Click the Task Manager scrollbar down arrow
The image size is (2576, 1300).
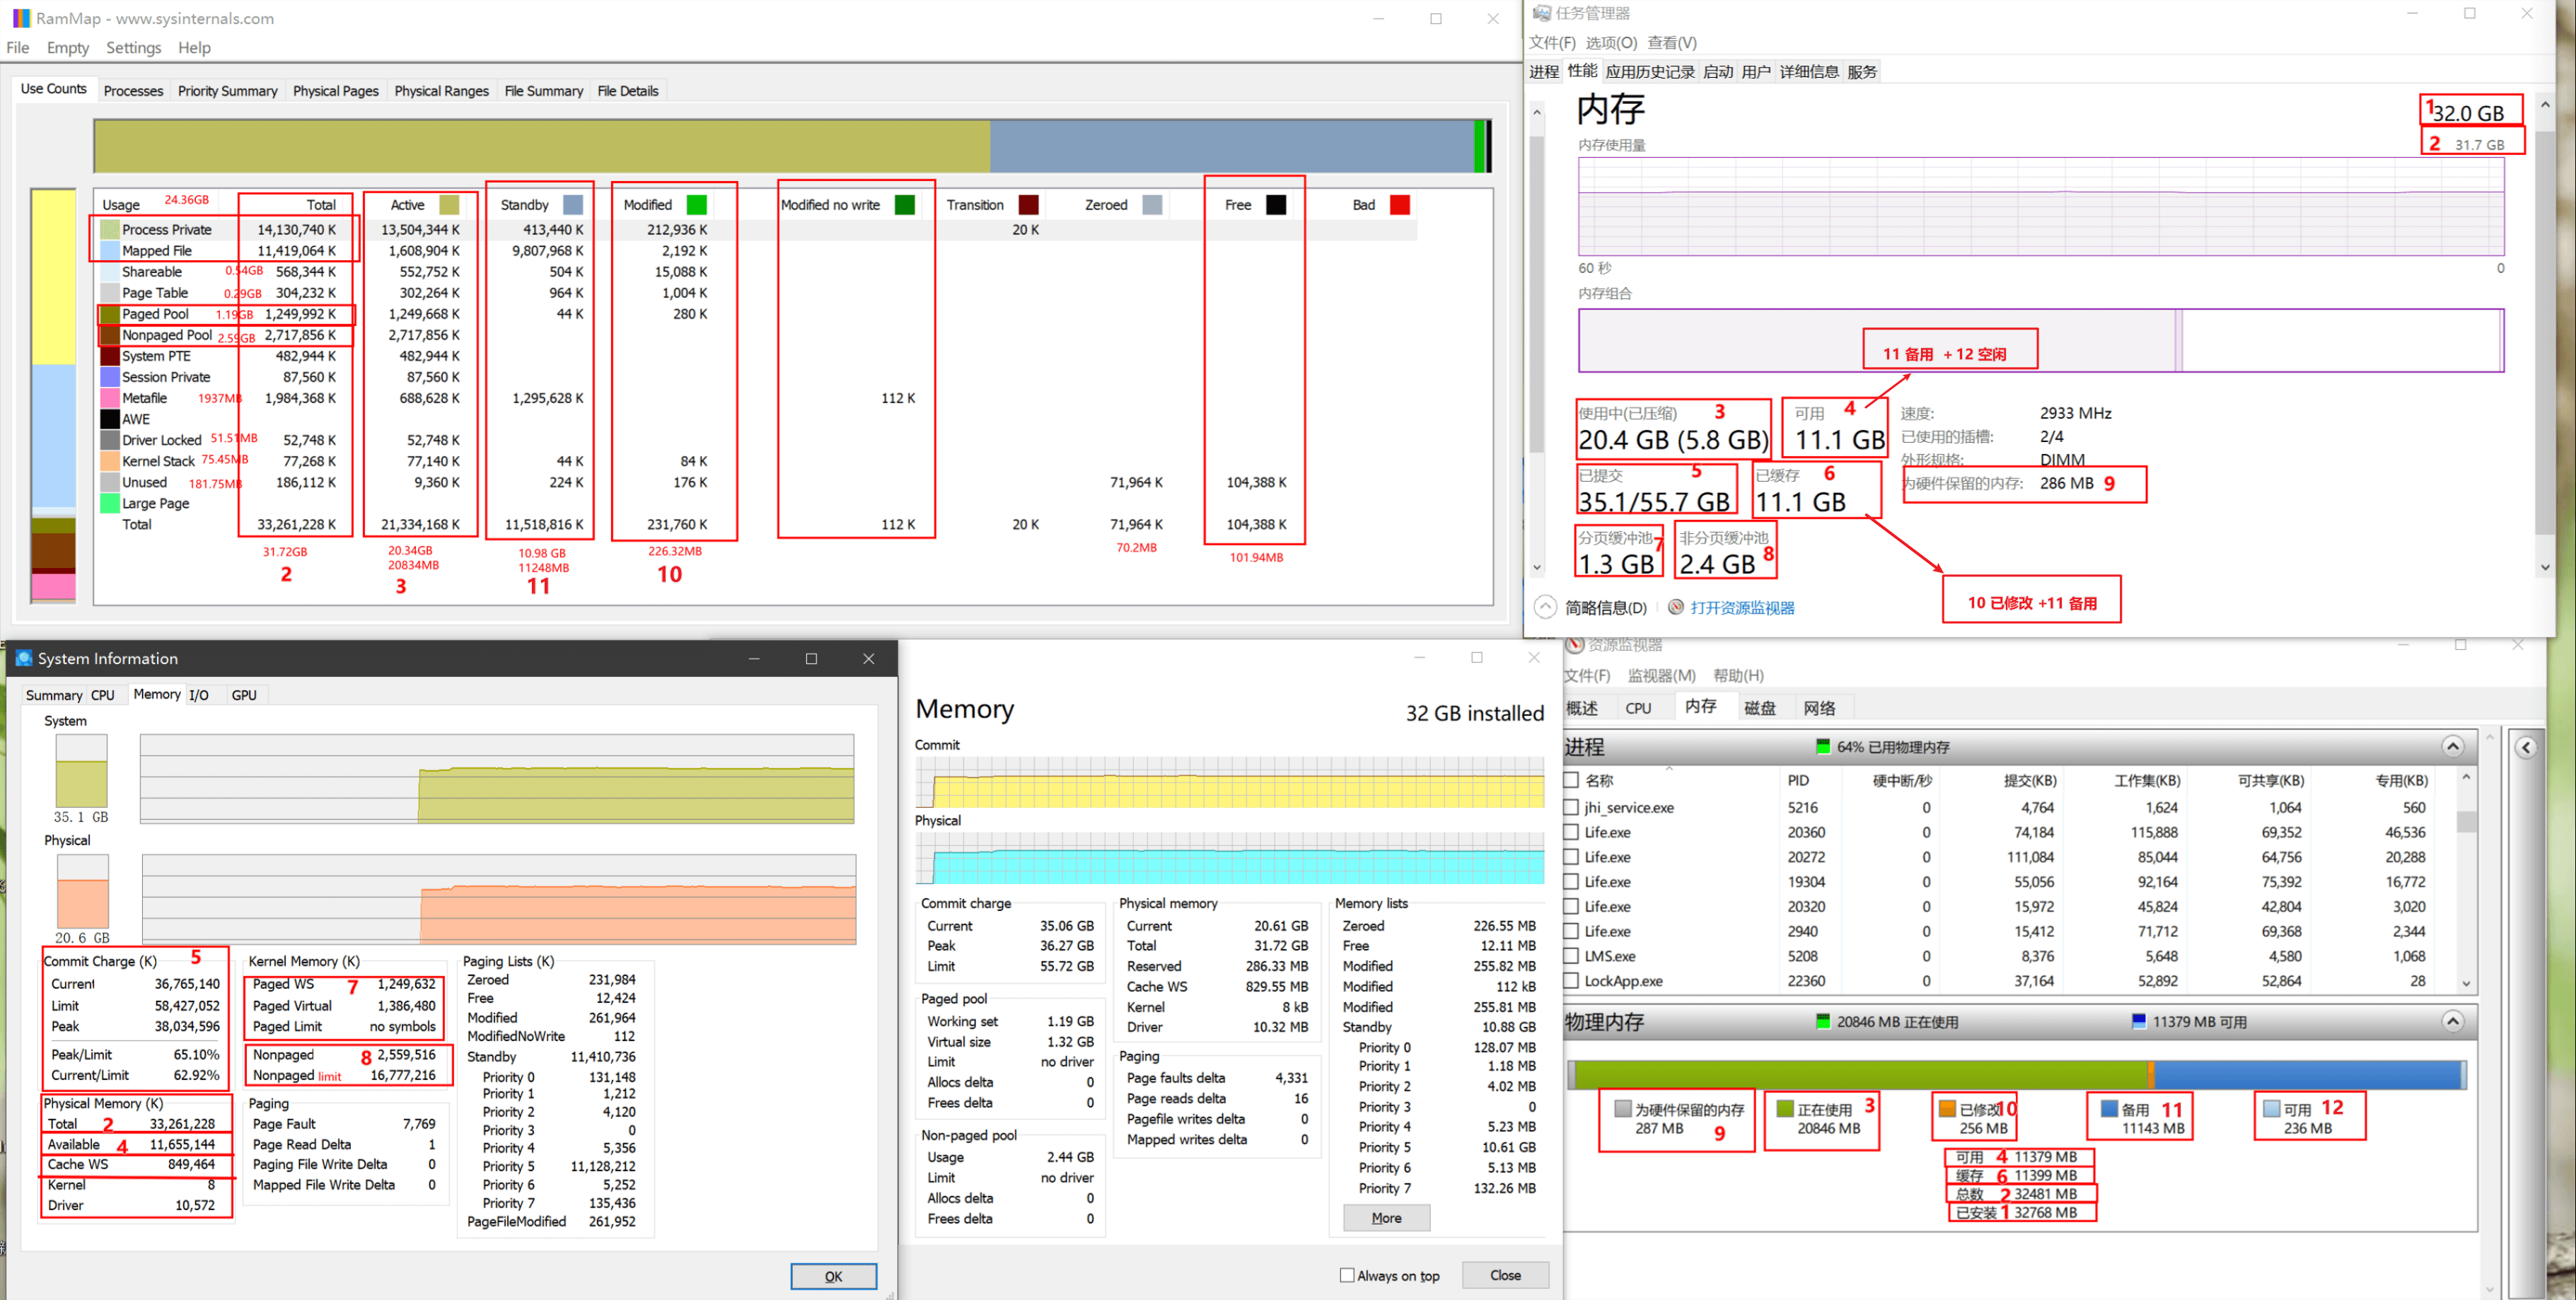(2545, 567)
